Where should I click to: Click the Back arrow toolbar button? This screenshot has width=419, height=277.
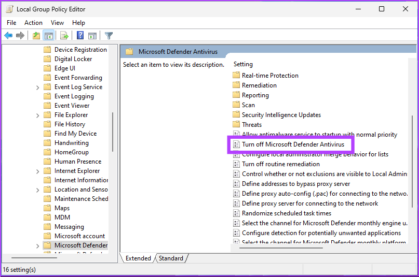[x=8, y=36]
